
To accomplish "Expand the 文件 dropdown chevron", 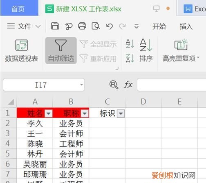I will (x=38, y=26).
